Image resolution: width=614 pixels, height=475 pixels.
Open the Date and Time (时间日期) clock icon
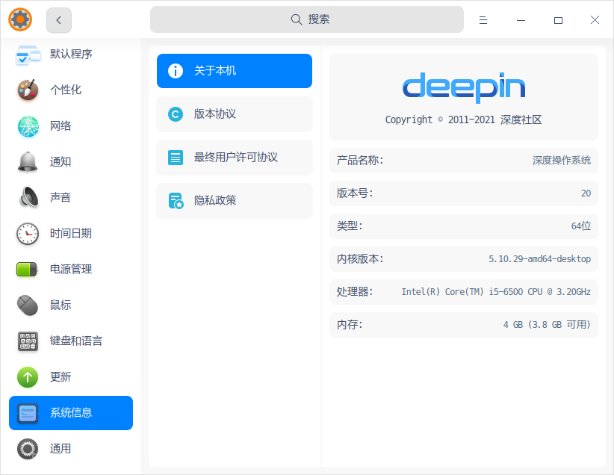coord(28,234)
